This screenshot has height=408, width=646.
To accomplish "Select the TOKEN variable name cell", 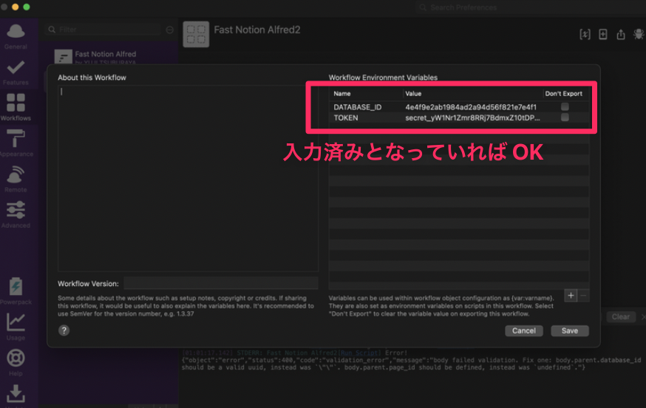I will pos(346,118).
